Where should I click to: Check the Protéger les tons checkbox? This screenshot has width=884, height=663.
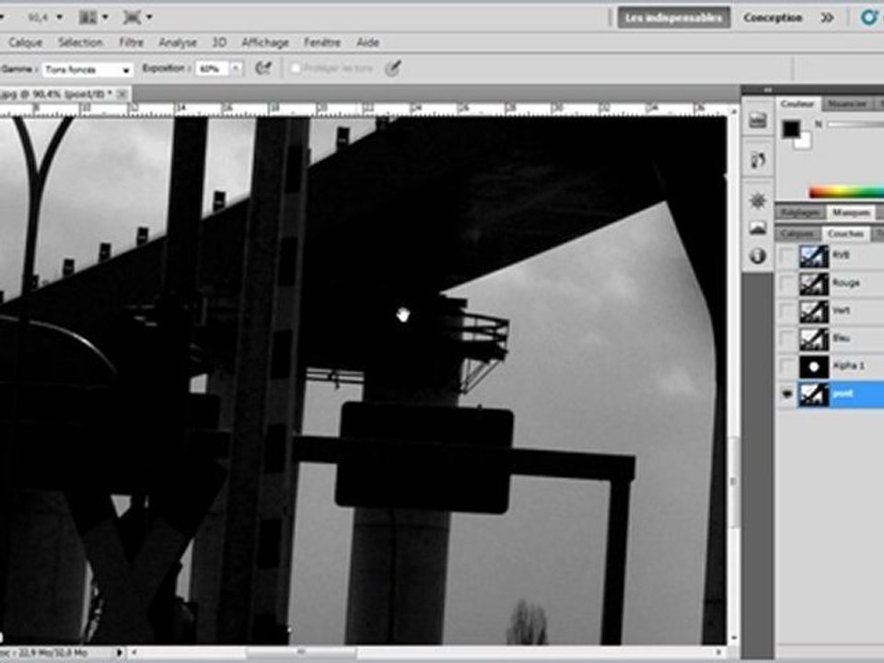tap(295, 68)
